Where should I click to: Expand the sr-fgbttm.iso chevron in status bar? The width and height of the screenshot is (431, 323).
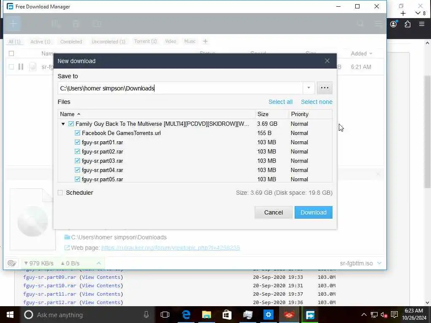(x=379, y=263)
